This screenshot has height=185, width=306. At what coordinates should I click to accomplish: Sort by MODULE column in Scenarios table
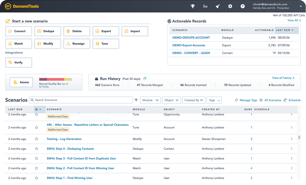(139, 109)
